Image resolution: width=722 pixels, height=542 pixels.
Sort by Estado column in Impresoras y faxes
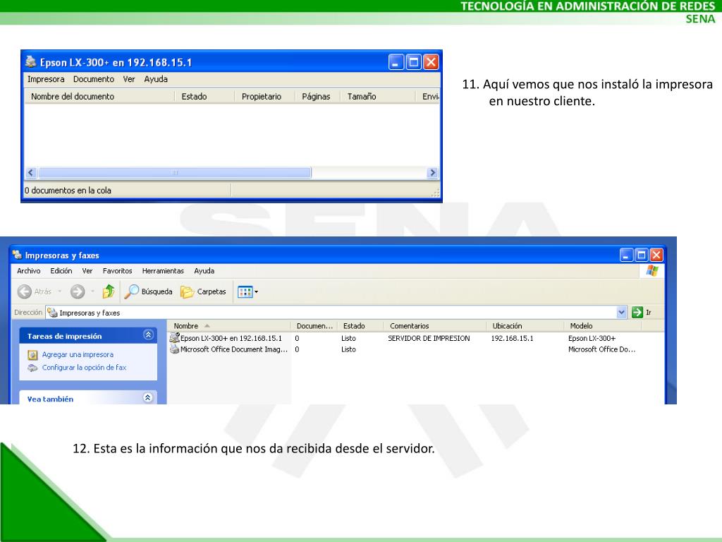point(361,326)
